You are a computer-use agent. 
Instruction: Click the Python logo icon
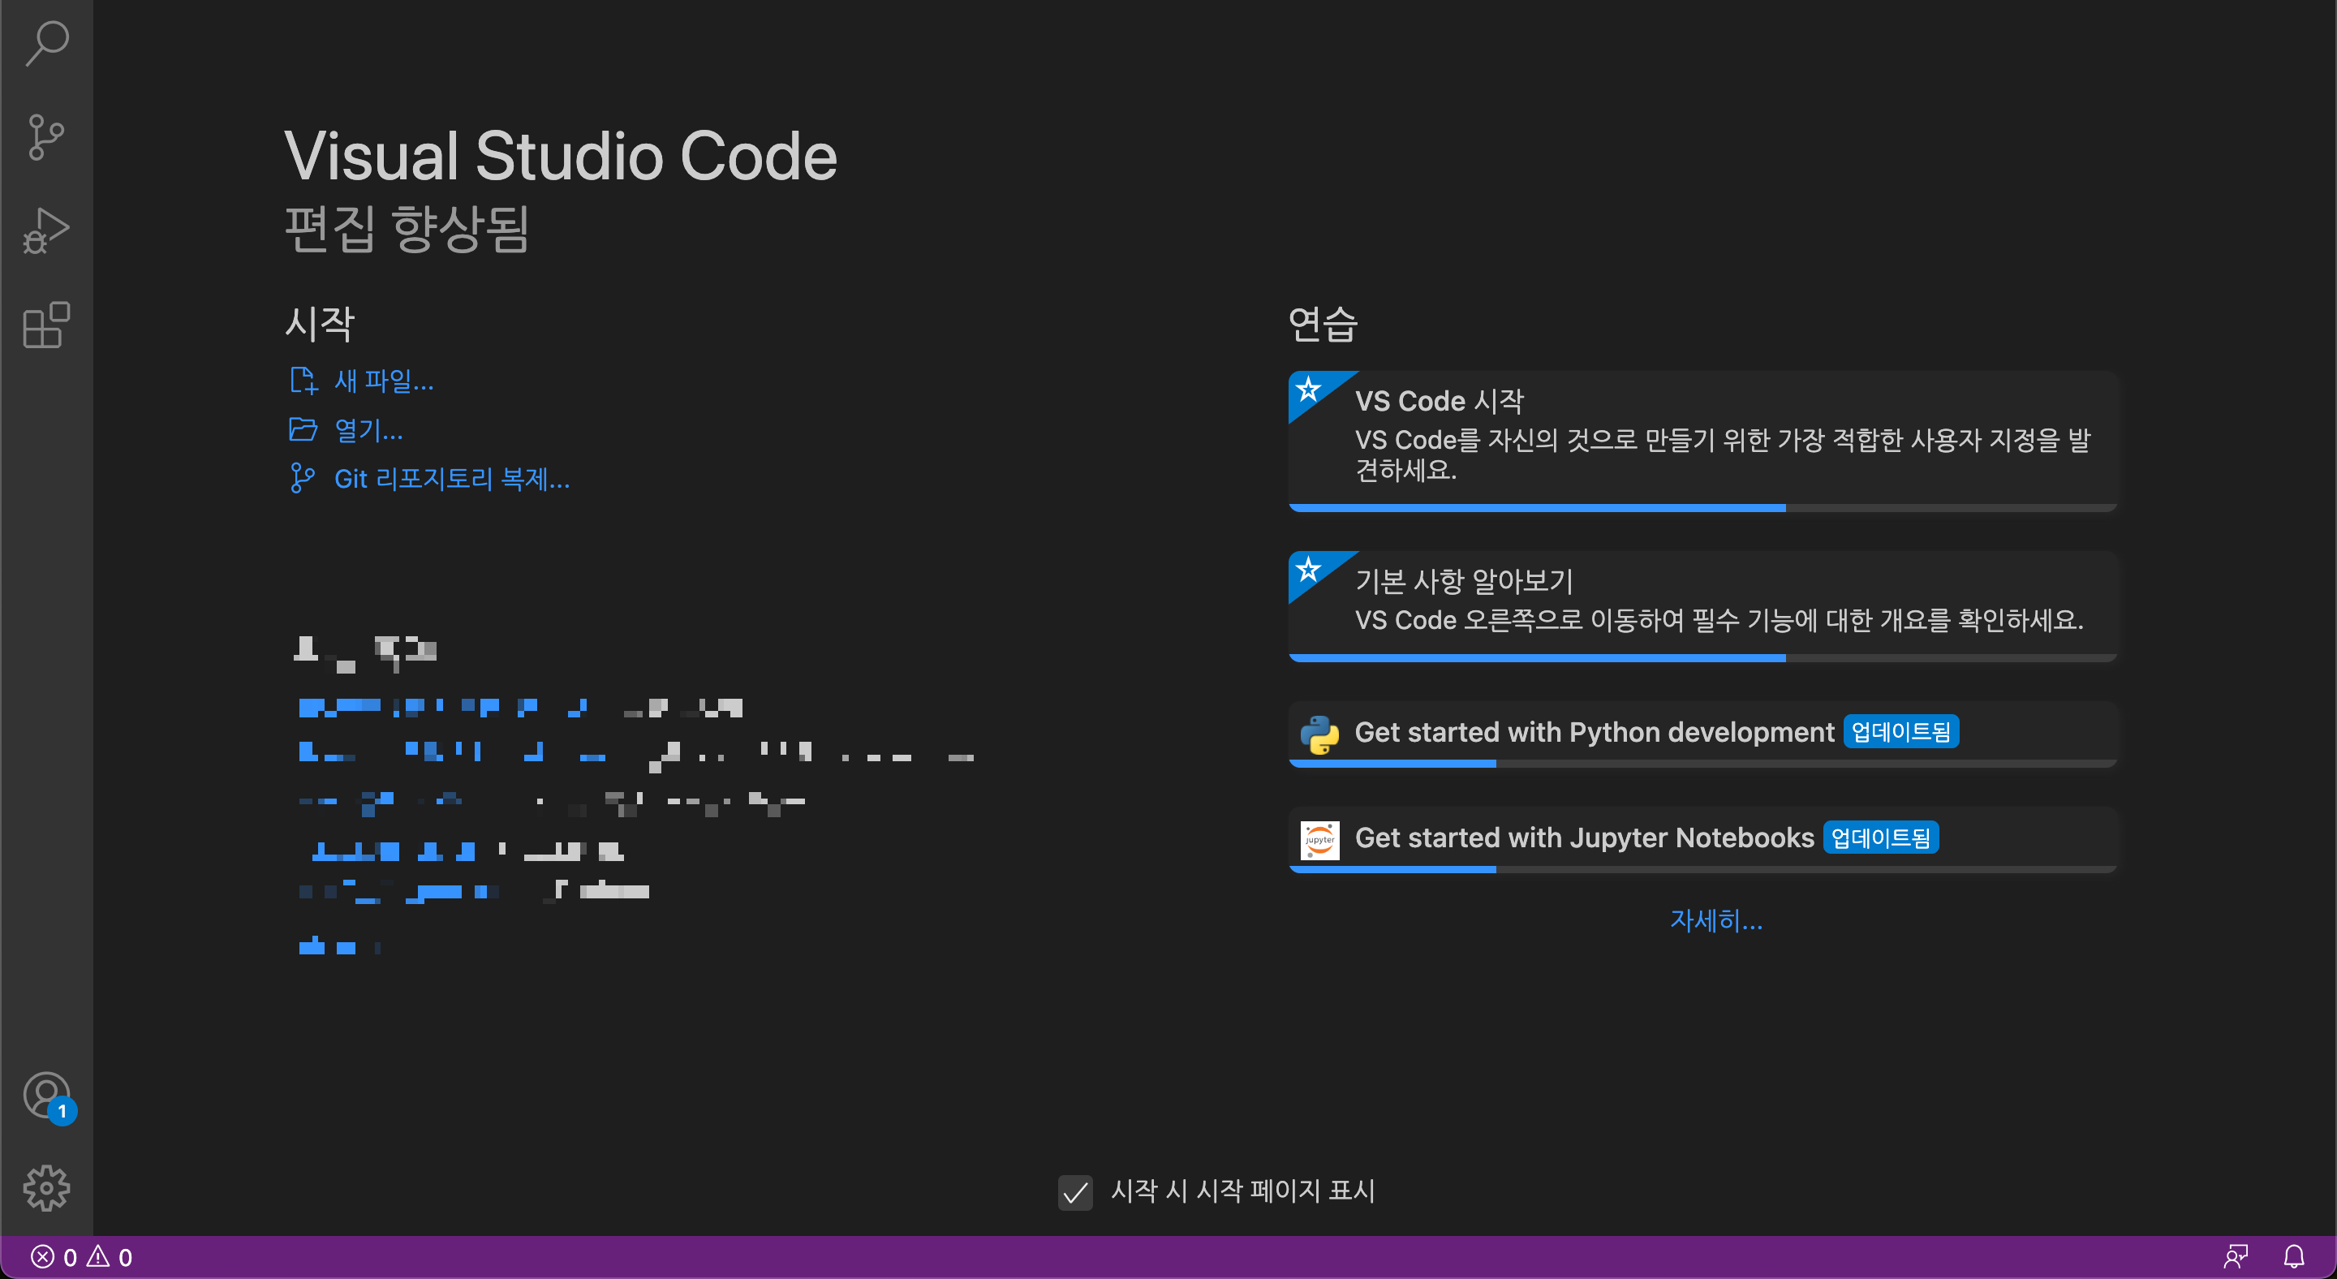coord(1319,734)
